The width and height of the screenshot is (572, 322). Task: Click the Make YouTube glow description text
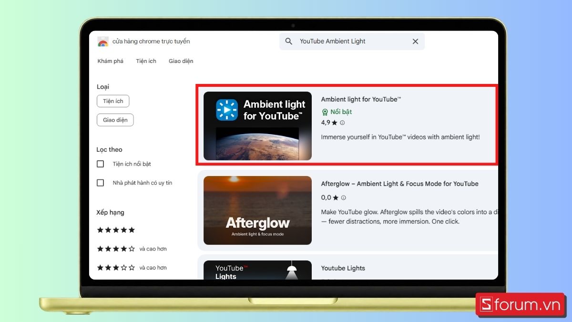[409, 217]
